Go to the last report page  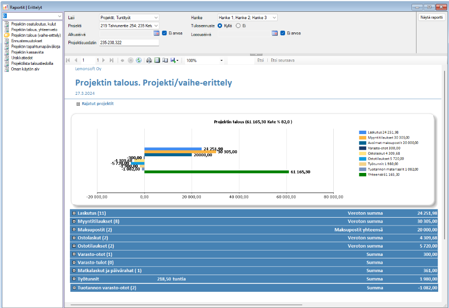tap(112, 60)
